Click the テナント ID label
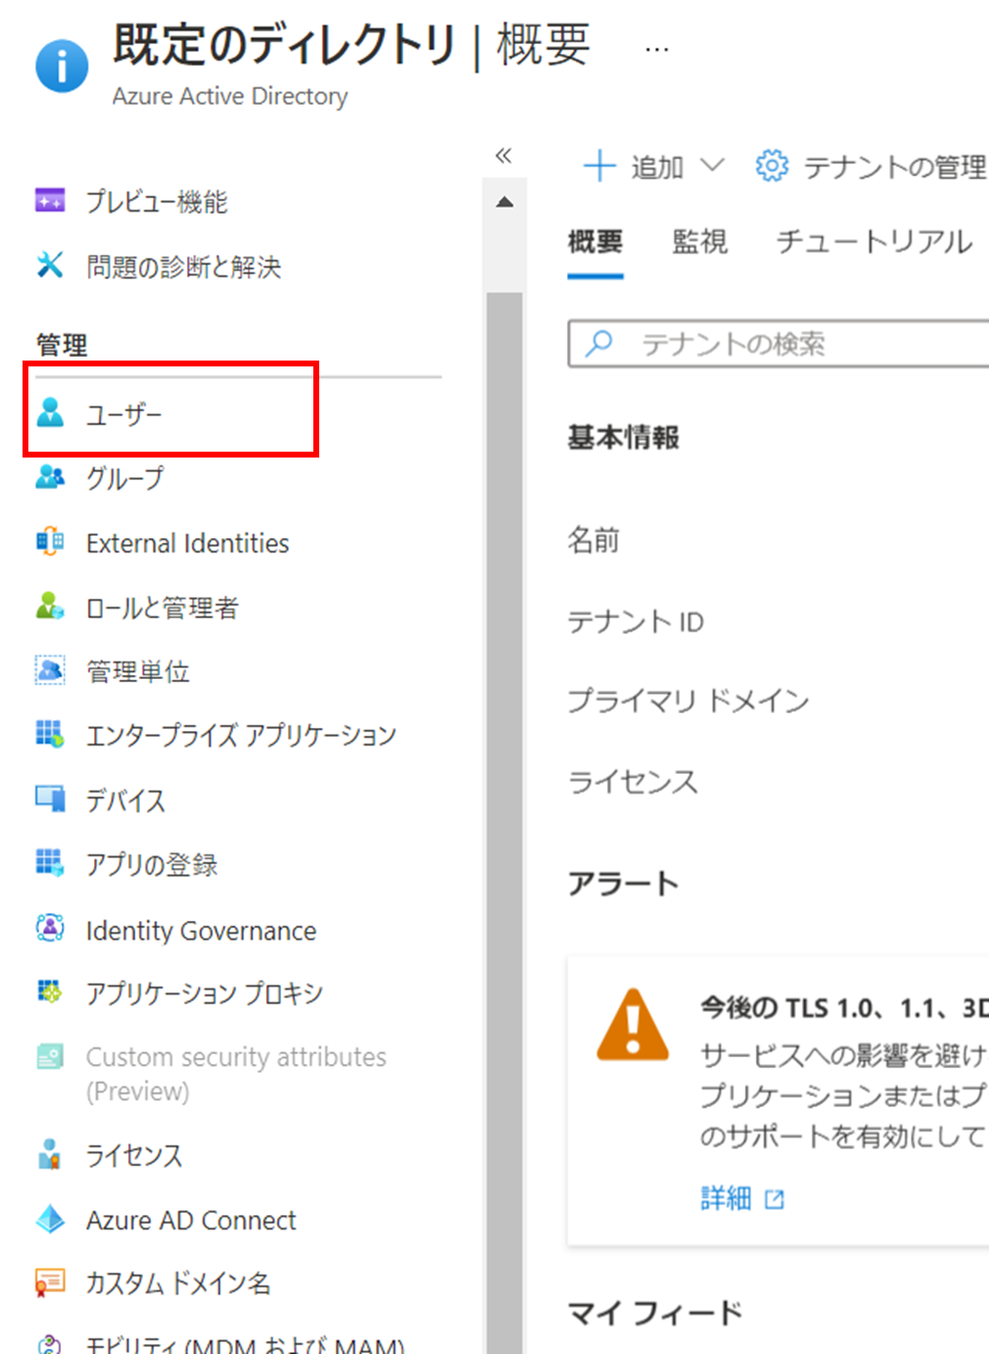This screenshot has width=989, height=1354. (635, 621)
